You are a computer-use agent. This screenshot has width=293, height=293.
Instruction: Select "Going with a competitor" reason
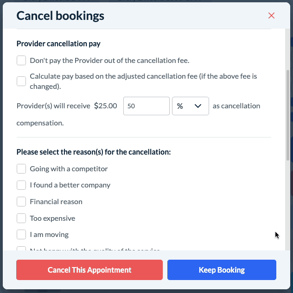point(21,168)
